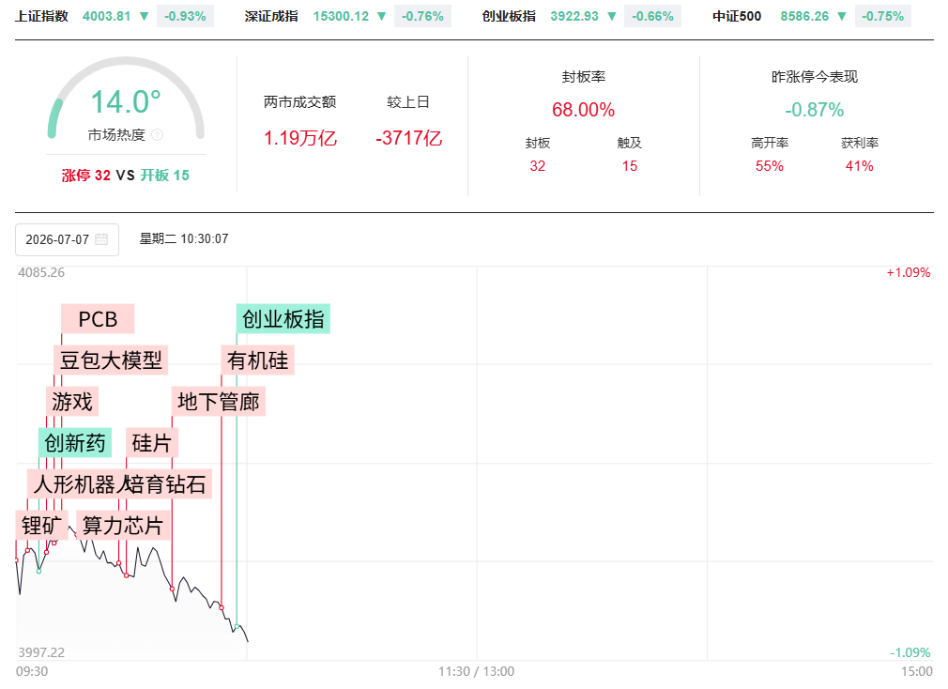Click the 14.0° market heat gauge
Viewport: 948px width, 689px height.
(x=126, y=100)
